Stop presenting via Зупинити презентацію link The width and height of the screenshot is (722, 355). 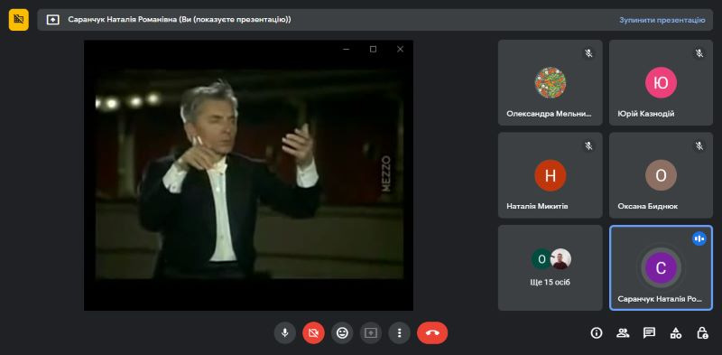coord(662,20)
